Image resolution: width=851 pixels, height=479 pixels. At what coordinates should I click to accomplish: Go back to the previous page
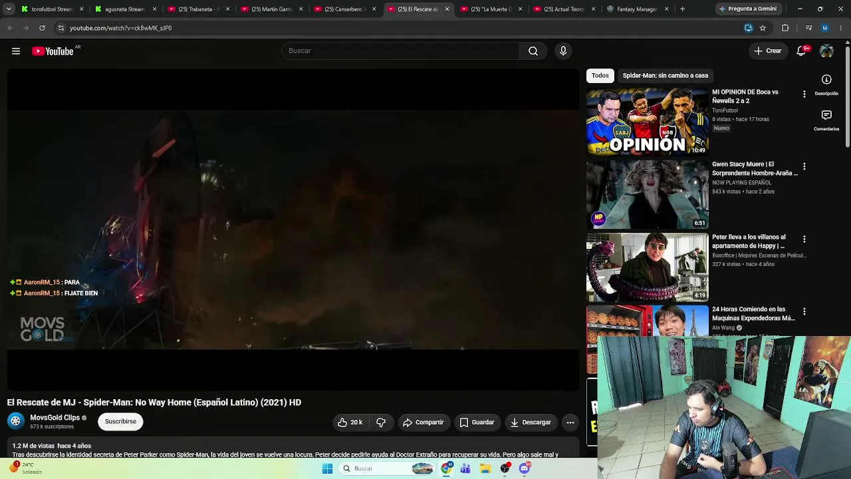pyautogui.click(x=10, y=28)
